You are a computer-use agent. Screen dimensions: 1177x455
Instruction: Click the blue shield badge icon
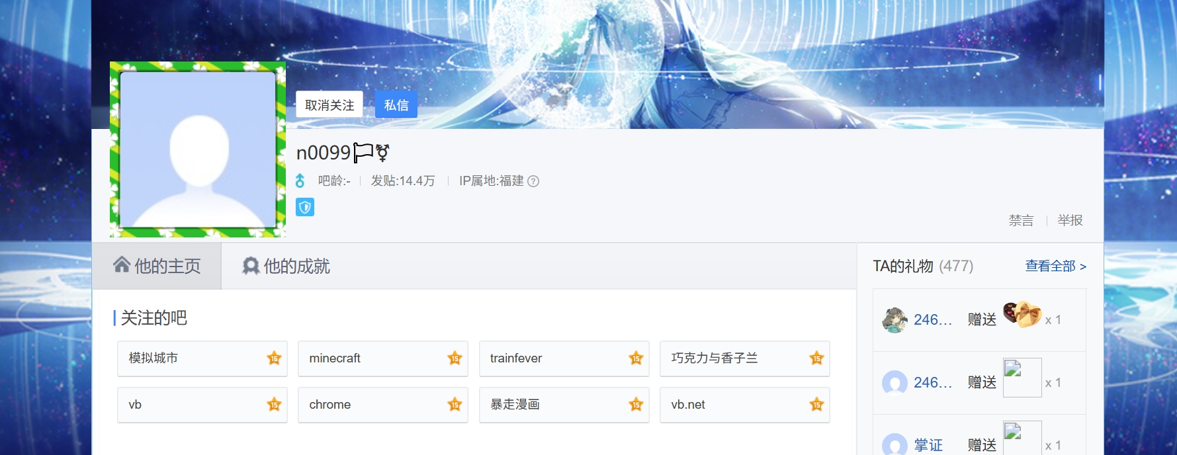[x=305, y=207]
